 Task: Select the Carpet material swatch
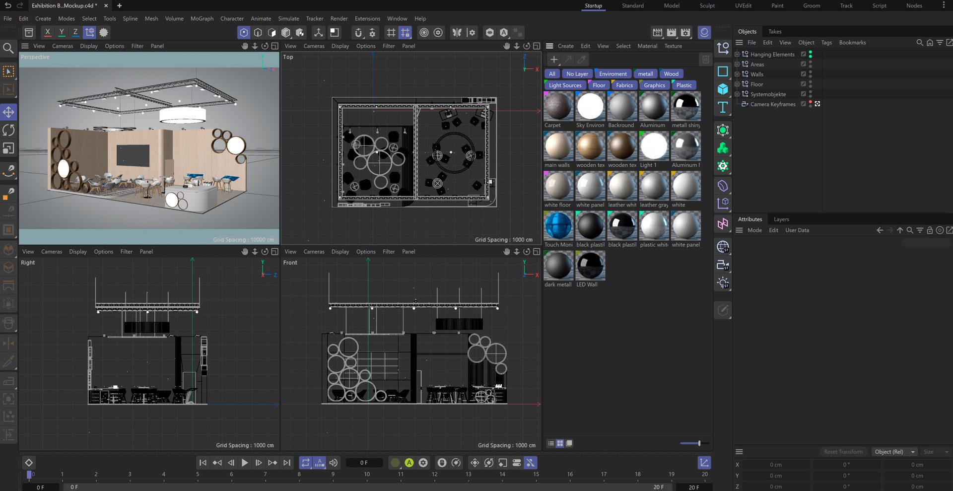[x=558, y=106]
